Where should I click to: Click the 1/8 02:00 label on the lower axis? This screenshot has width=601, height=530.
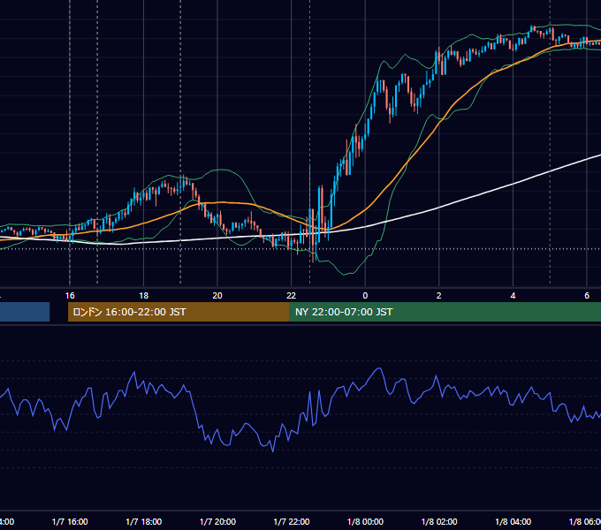click(x=439, y=521)
